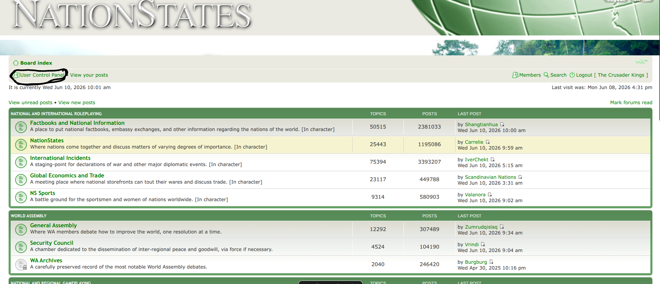Viewport: 660px width, 284px height.
Task: Visit Carrelie's profile link
Action: (x=474, y=142)
